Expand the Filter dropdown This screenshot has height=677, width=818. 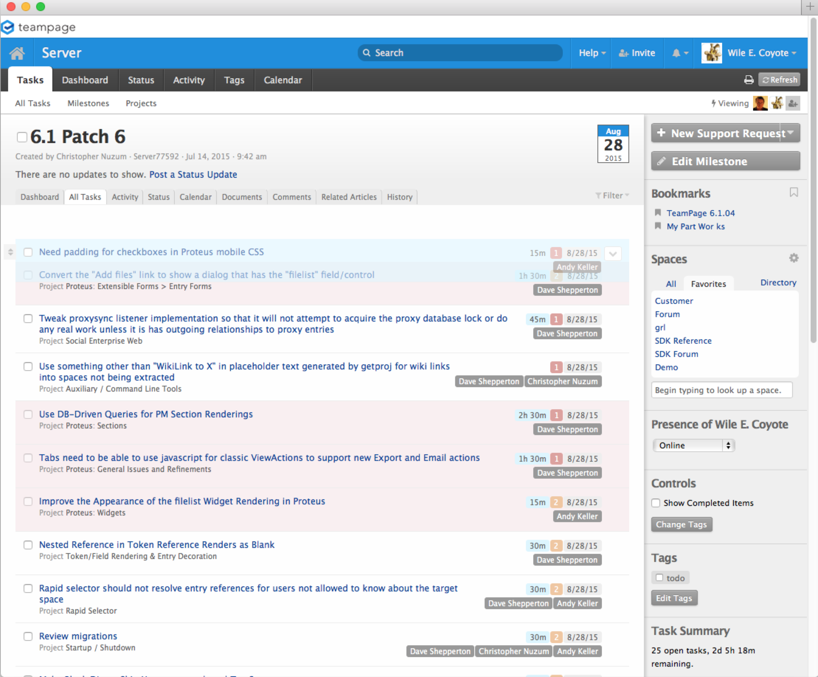pyautogui.click(x=612, y=195)
